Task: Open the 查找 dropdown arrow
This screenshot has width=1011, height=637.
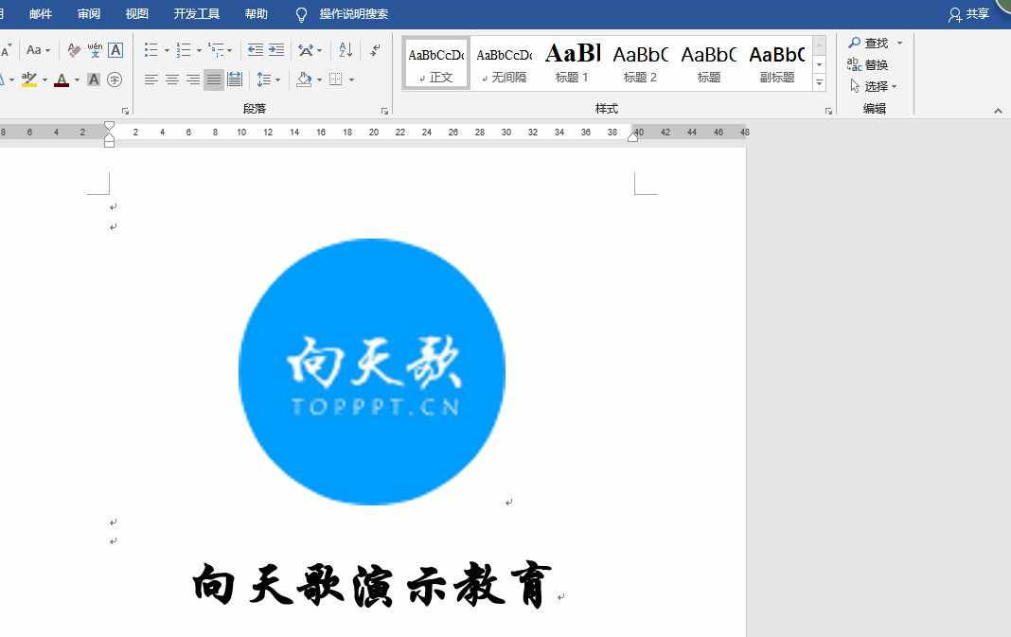Action: (899, 44)
